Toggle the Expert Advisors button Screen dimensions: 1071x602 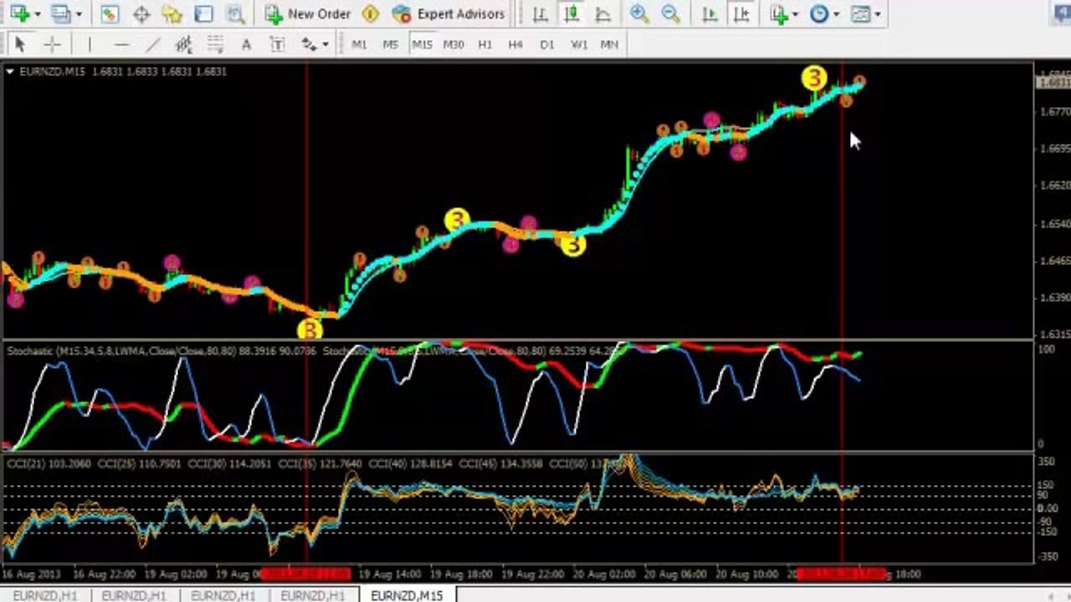click(x=448, y=13)
